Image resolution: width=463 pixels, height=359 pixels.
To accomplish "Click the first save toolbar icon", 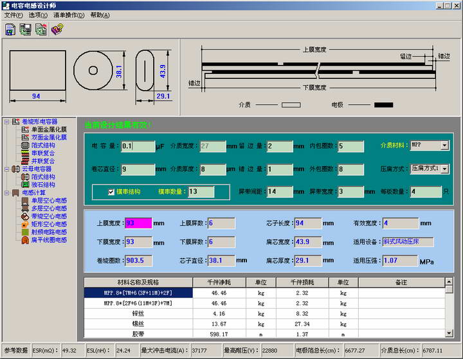I will (x=11, y=29).
